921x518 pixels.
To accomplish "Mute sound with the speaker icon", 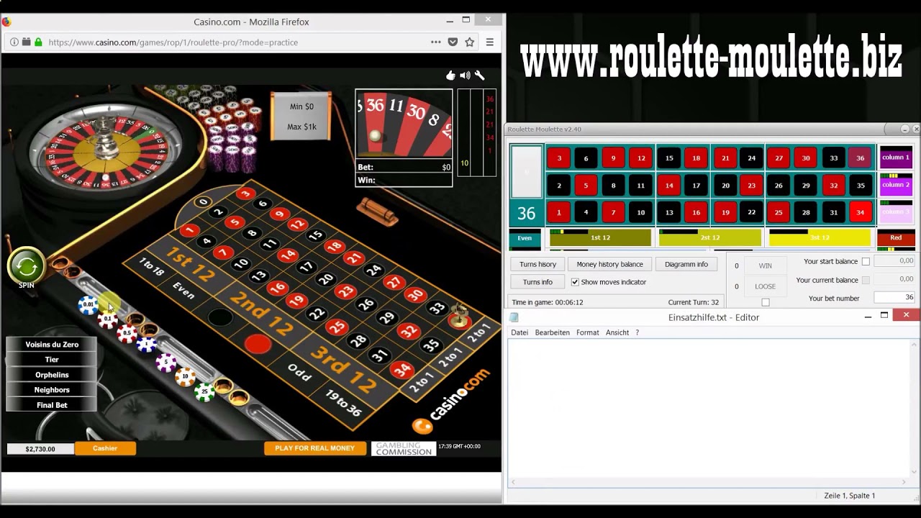I will (465, 75).
